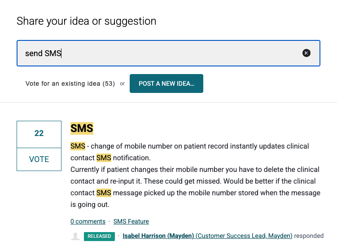Open the SMS Feature category link
The height and width of the screenshot is (246, 337).
point(131,221)
